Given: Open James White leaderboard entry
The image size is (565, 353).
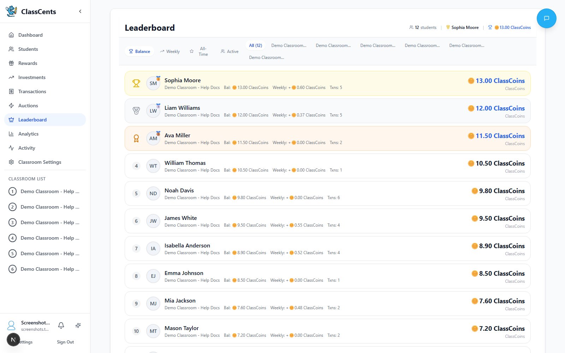Looking at the screenshot, I should click(327, 221).
